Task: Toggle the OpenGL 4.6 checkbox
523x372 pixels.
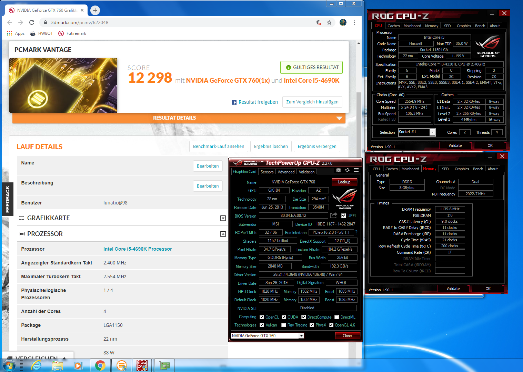Action: tap(331, 325)
